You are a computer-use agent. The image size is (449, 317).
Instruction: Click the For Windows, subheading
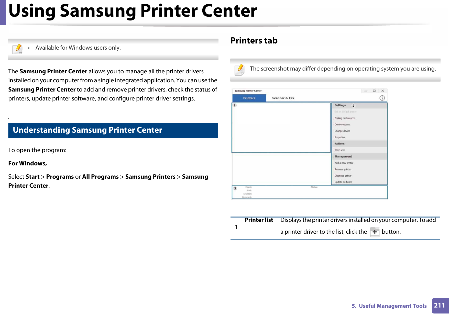click(x=28, y=163)
